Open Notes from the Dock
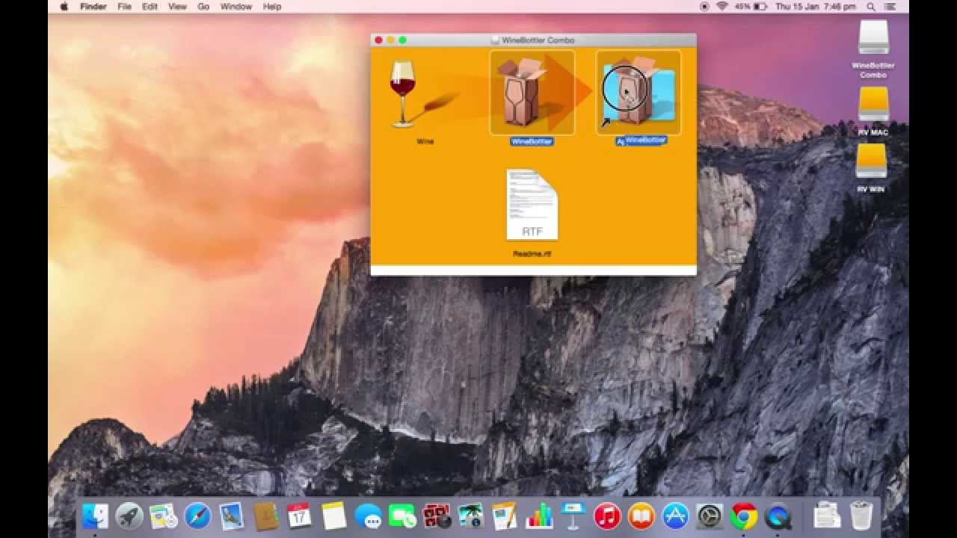The width and height of the screenshot is (957, 538). click(334, 516)
